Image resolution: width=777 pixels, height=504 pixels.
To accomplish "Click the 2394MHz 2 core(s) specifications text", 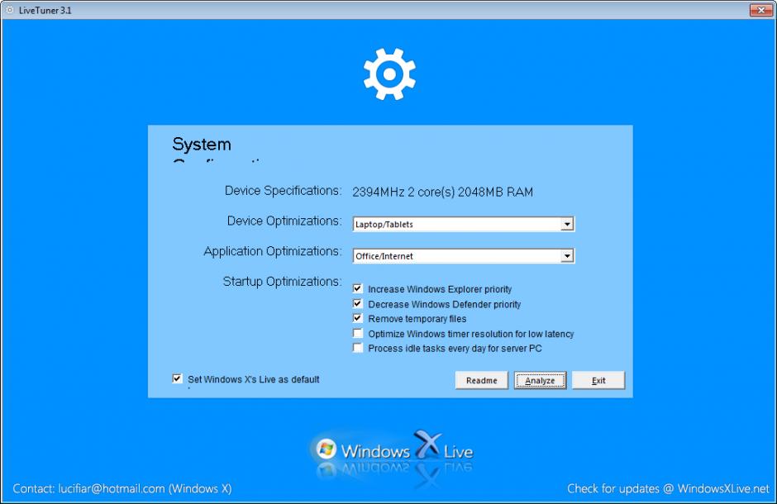I will (x=442, y=192).
